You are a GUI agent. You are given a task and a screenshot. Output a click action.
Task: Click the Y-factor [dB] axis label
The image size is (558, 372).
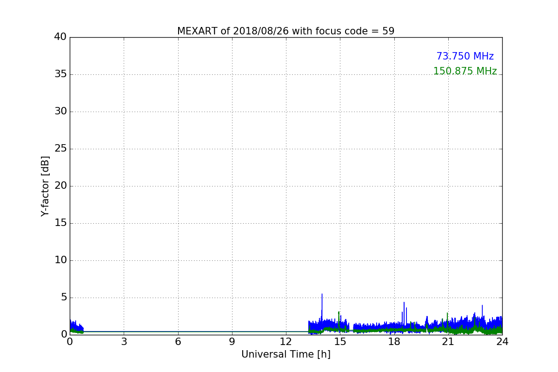tap(45, 186)
